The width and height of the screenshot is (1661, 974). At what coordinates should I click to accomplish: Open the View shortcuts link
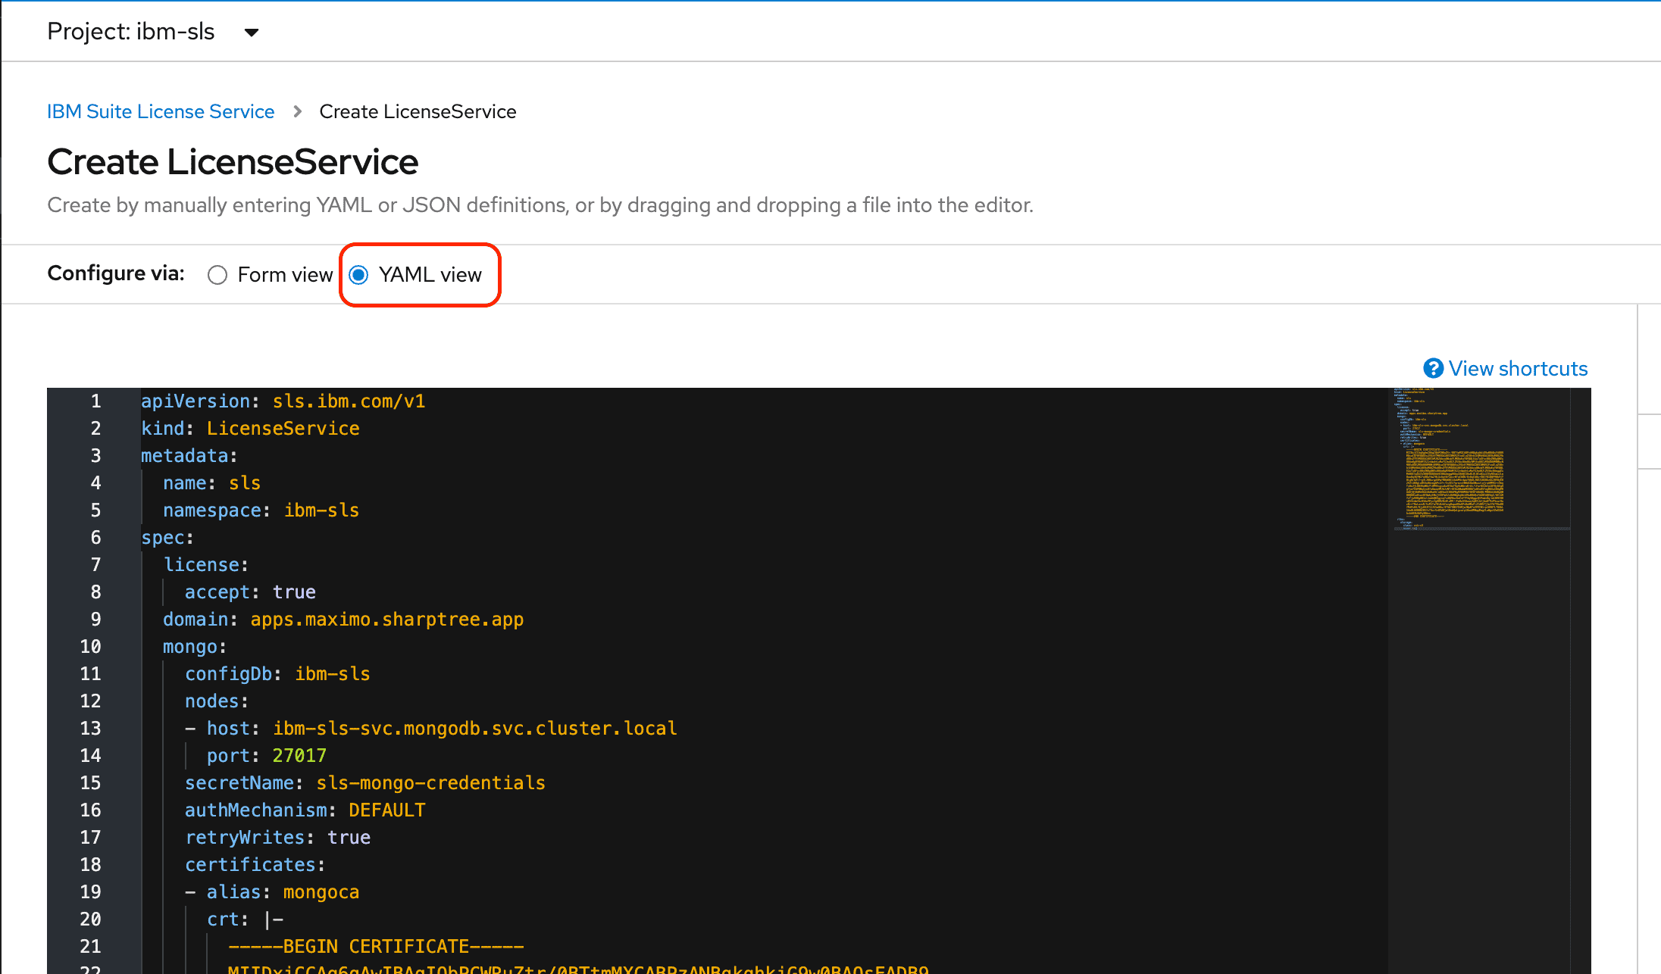click(1518, 369)
